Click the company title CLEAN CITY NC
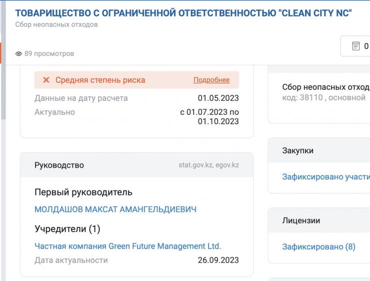The image size is (370, 281). click(x=183, y=13)
